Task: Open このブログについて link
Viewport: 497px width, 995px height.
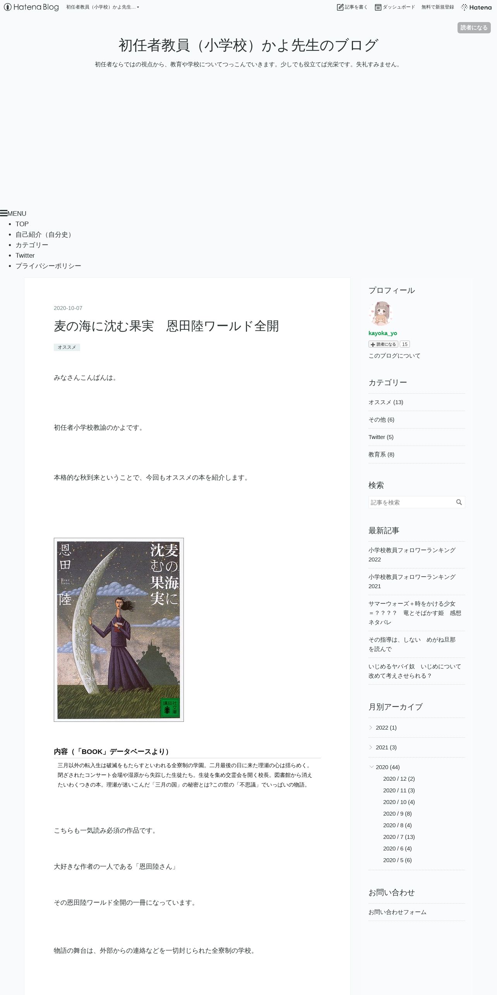Action: pyautogui.click(x=394, y=356)
